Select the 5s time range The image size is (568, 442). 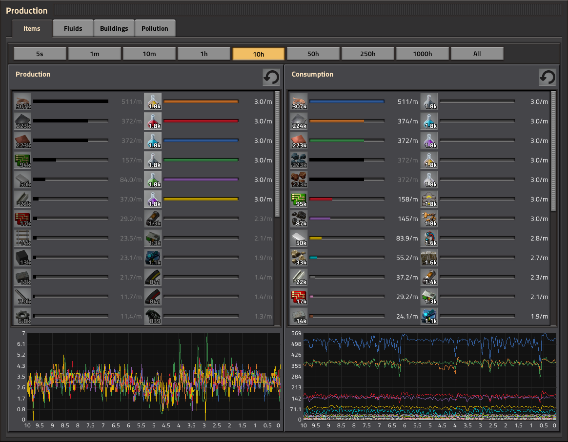pos(40,54)
